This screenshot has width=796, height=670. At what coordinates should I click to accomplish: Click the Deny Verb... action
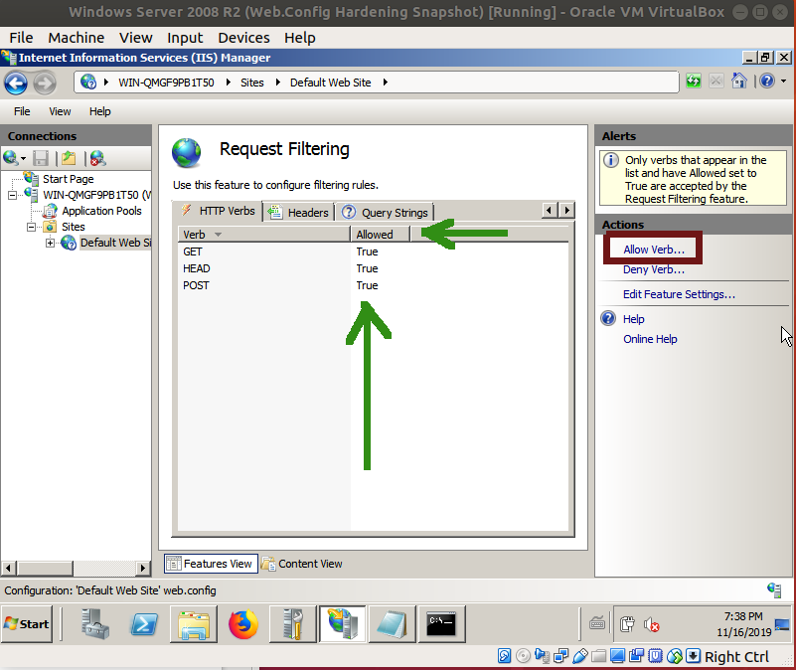(654, 269)
